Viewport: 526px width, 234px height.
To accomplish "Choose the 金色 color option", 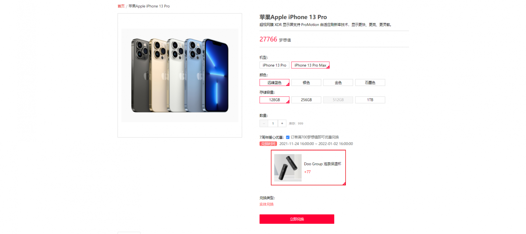I will pos(338,82).
